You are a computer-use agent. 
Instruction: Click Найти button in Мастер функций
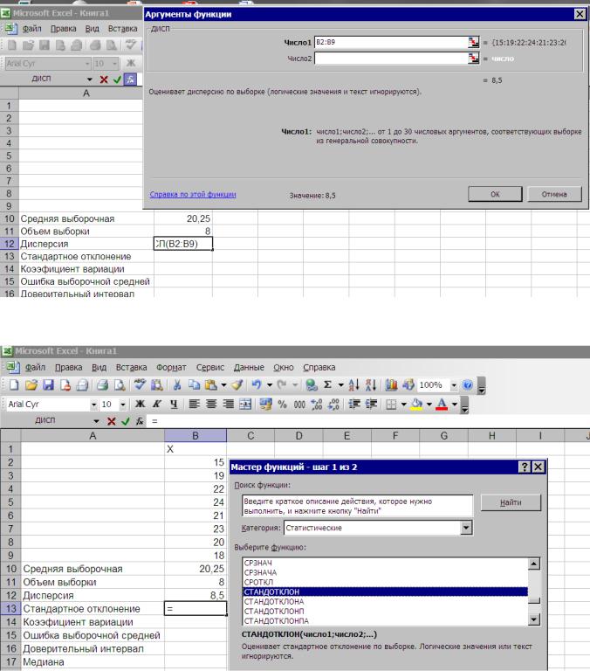[x=511, y=502]
